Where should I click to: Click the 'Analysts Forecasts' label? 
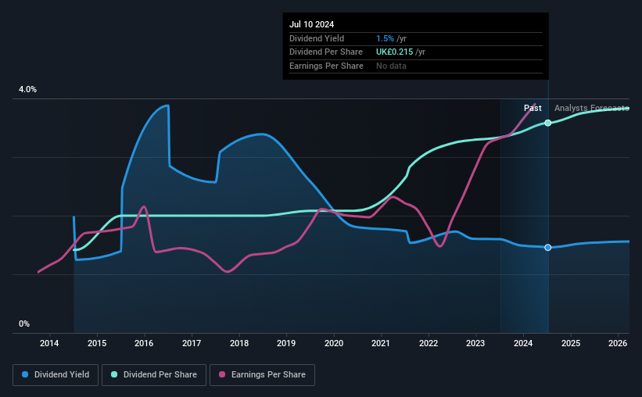(592, 108)
